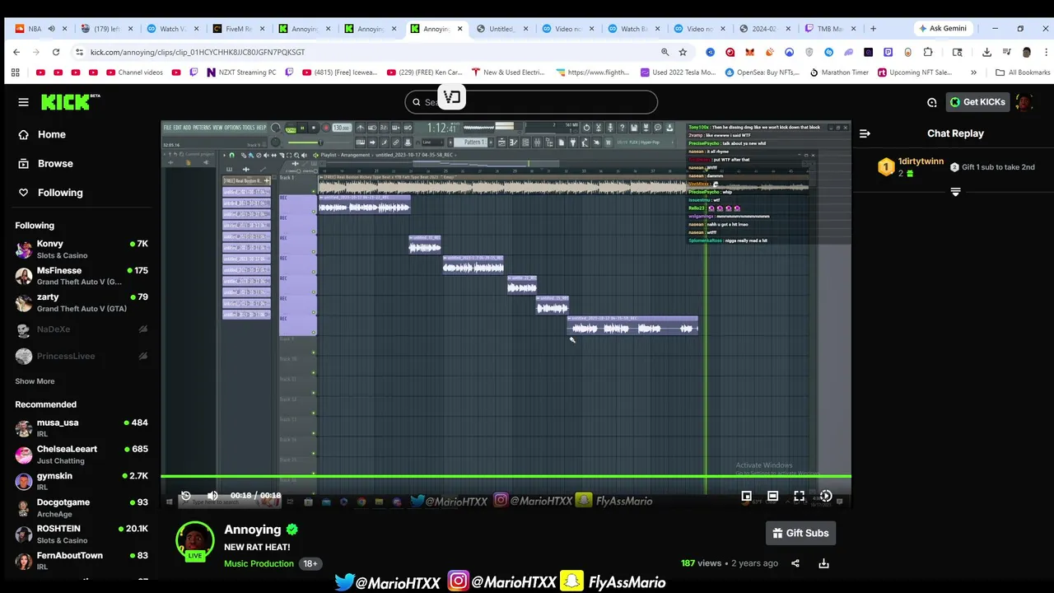Click the 18+ tag
1054x593 pixels.
(310, 563)
